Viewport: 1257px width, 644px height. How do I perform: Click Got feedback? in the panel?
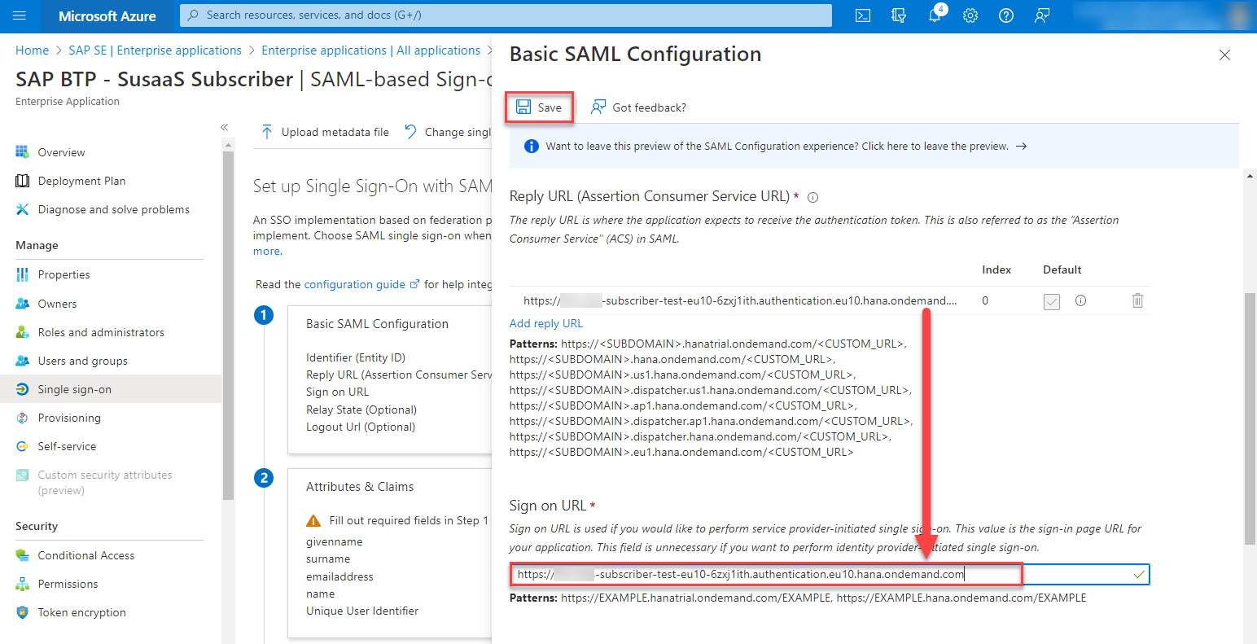point(639,107)
